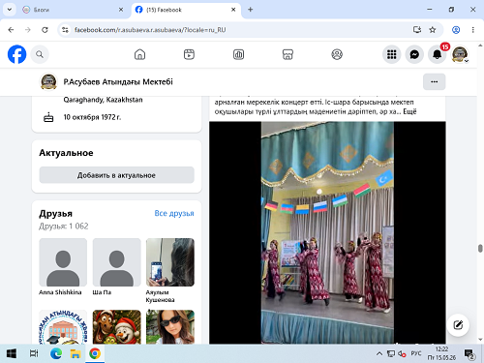Open friend with Christmas cartoon picture

117,327
